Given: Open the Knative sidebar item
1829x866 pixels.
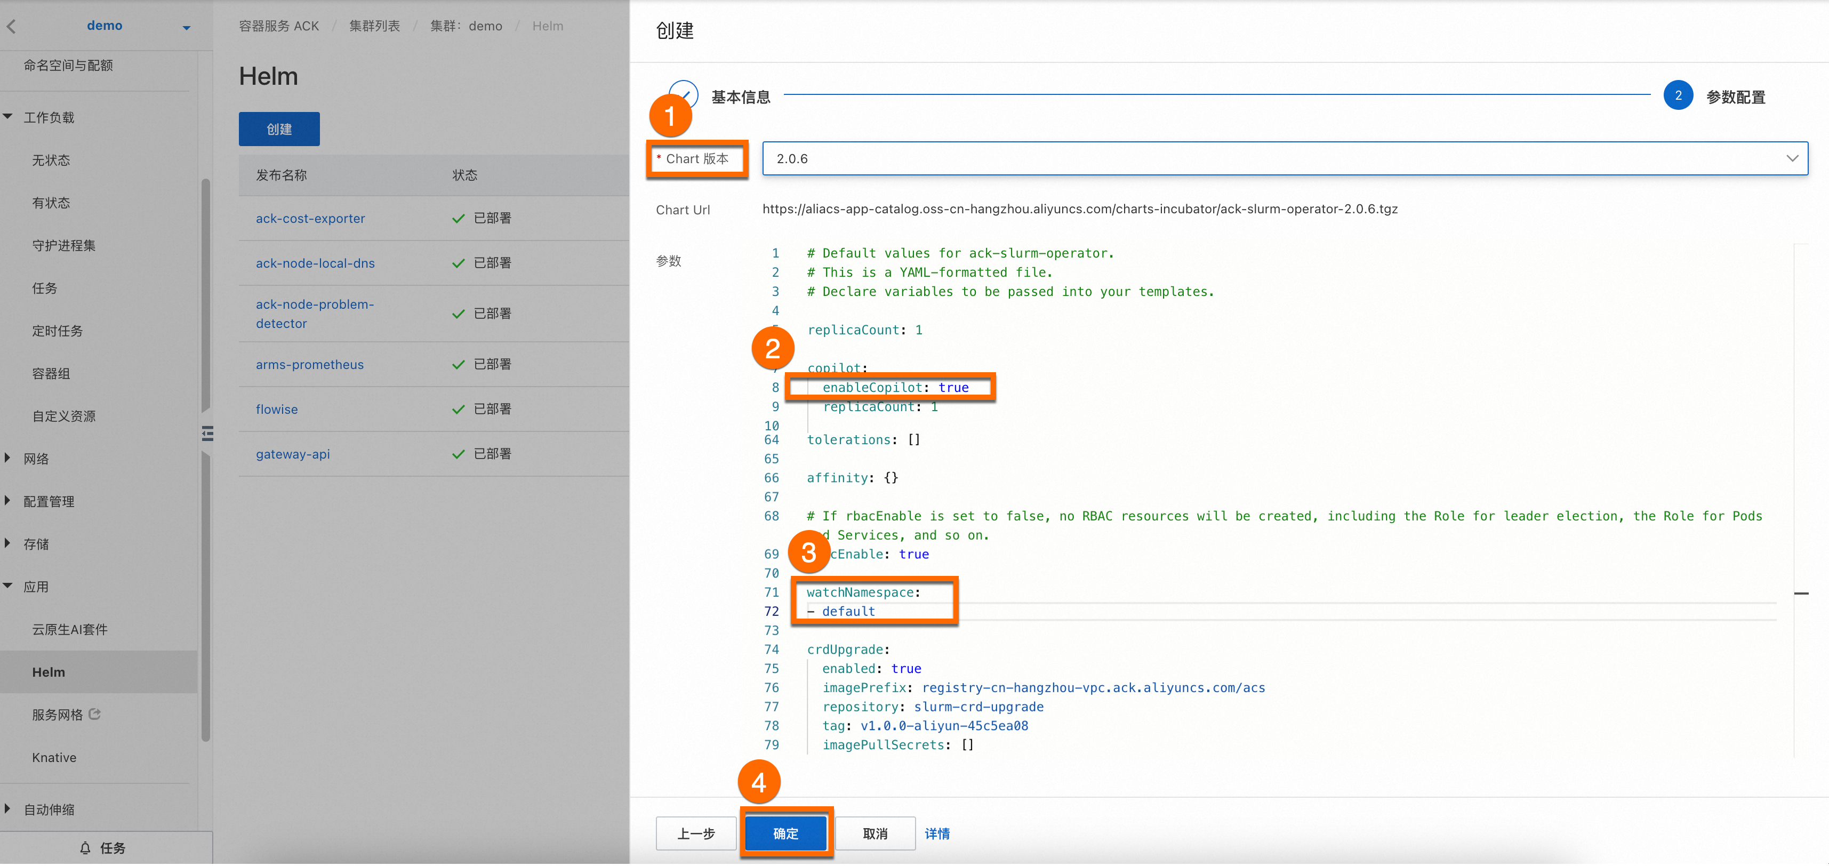Looking at the screenshot, I should coord(54,757).
